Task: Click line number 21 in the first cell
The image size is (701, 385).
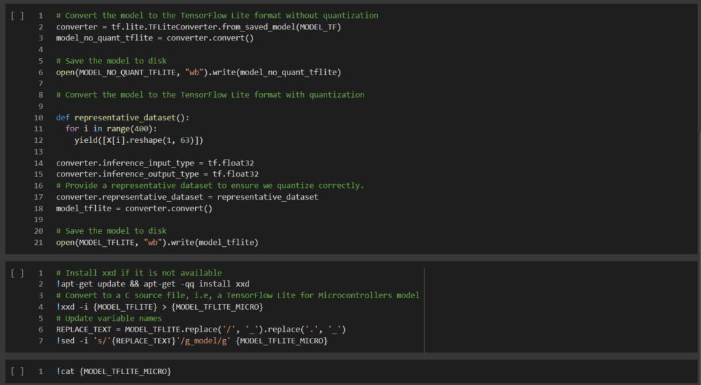Action: click(x=38, y=243)
